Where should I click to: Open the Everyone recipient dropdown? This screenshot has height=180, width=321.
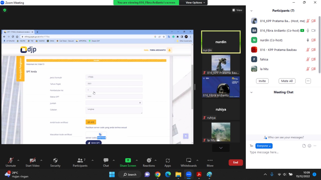[264, 146]
